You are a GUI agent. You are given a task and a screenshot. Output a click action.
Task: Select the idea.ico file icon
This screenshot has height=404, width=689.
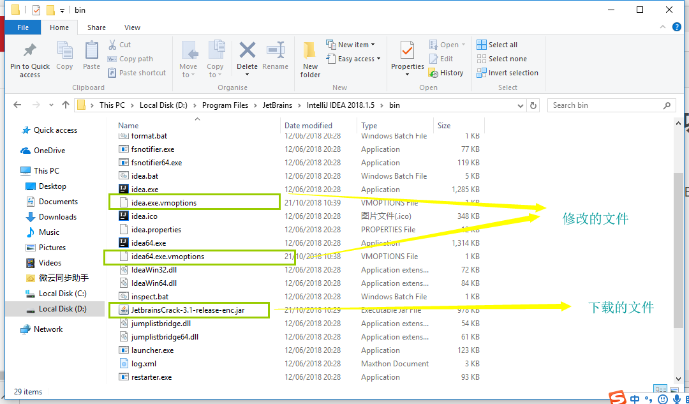point(124,216)
